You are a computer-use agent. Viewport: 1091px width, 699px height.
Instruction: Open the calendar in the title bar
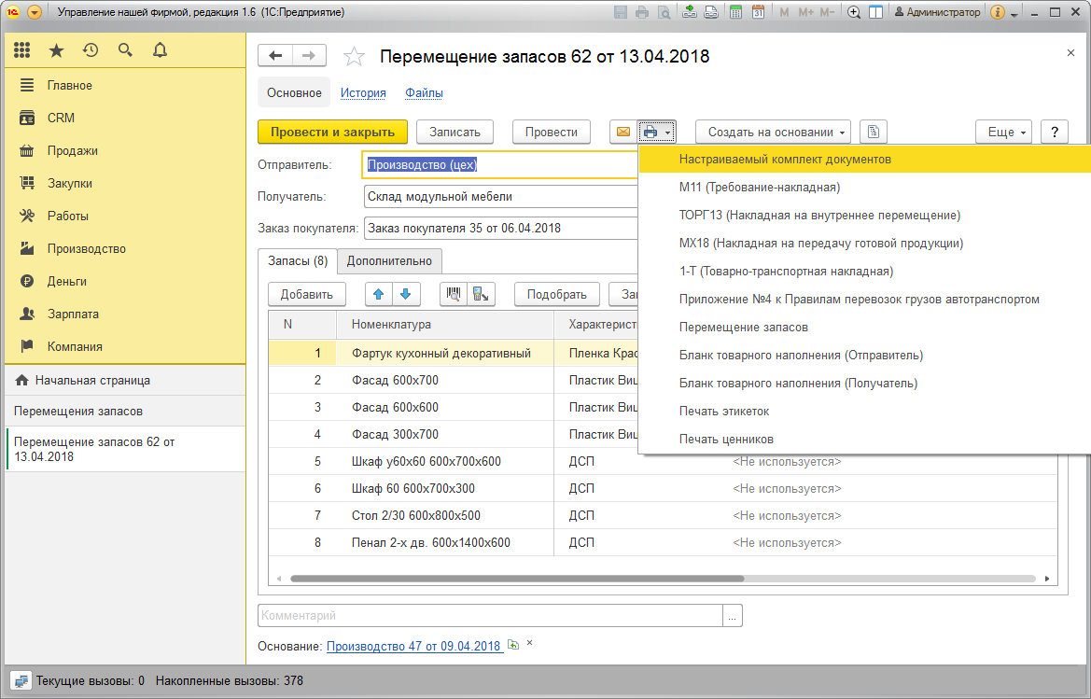click(x=758, y=12)
